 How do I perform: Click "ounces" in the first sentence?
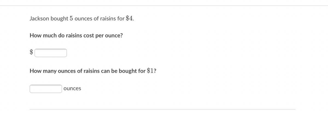[83, 19]
